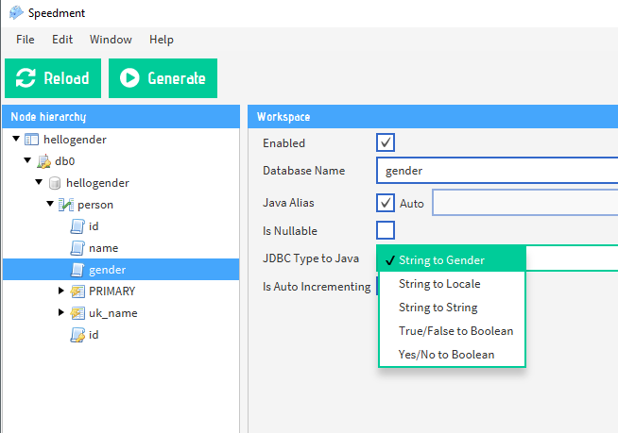The width and height of the screenshot is (618, 433).
Task: Click the primary key id column icon
Action: [77, 335]
